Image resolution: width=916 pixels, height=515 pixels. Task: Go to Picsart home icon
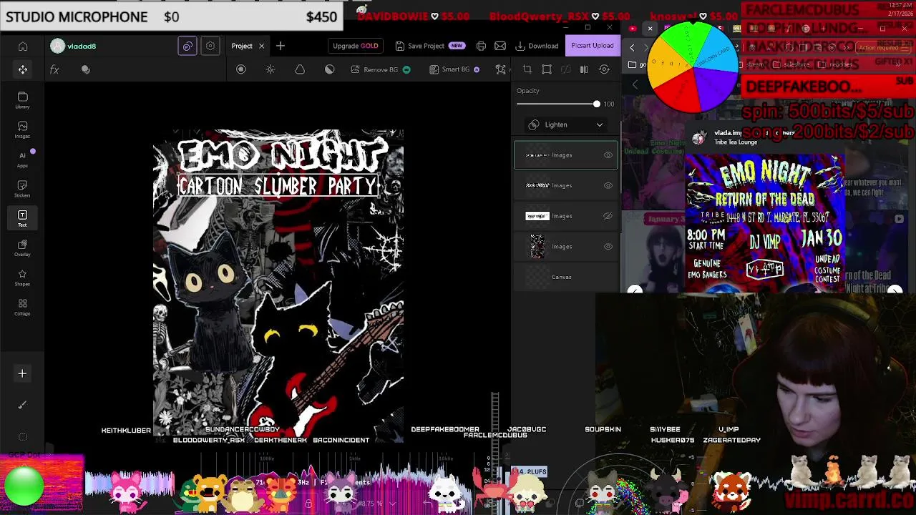pos(23,46)
